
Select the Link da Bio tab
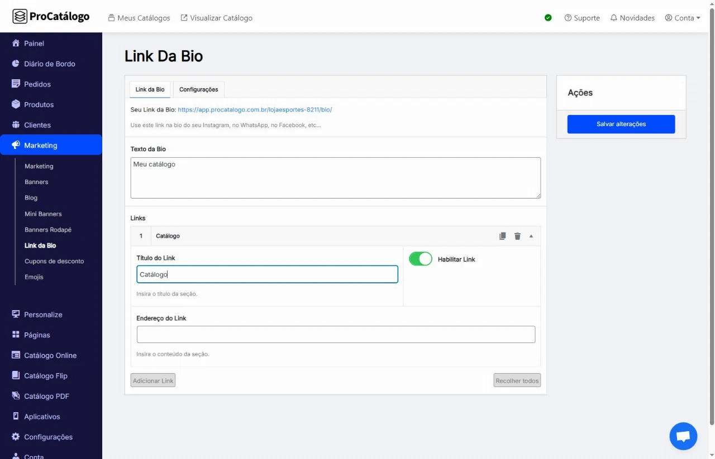coord(150,89)
